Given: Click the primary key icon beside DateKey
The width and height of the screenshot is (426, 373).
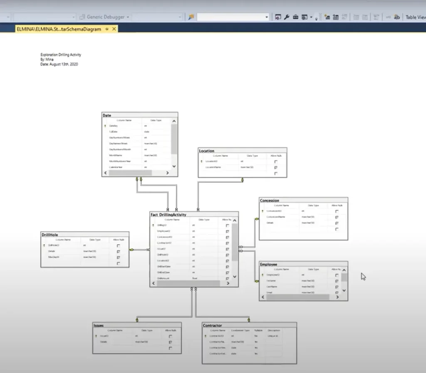Looking at the screenshot, I should tap(105, 125).
